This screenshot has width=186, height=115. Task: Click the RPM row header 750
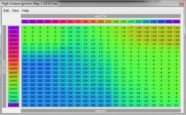pyautogui.click(x=13, y=36)
